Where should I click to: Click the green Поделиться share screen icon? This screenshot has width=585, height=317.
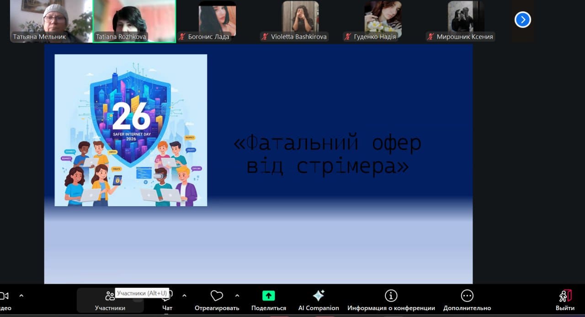click(x=269, y=296)
